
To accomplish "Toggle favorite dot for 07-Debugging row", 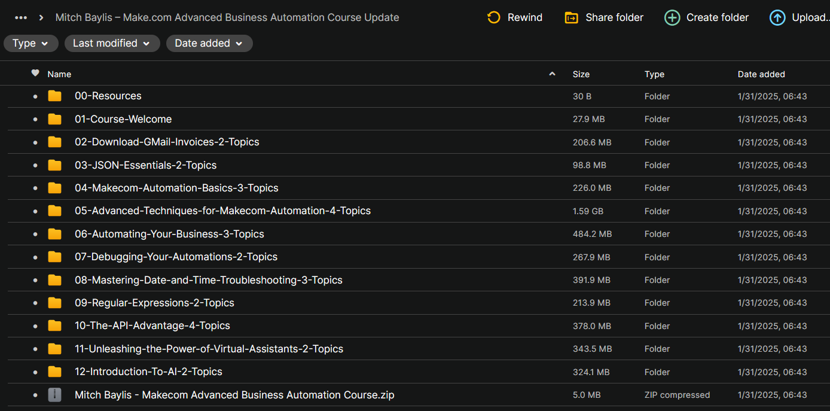I will coord(35,257).
